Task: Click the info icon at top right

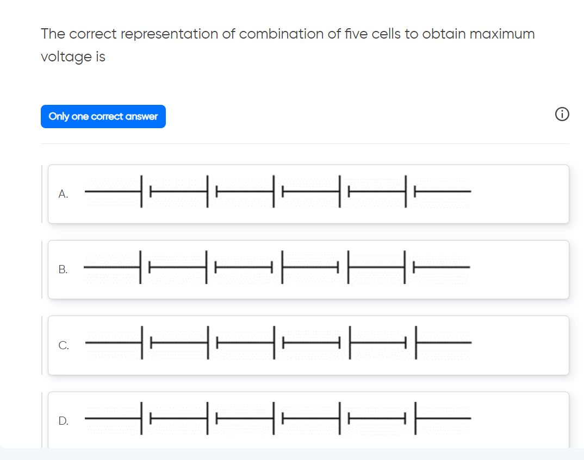Action: click(562, 114)
